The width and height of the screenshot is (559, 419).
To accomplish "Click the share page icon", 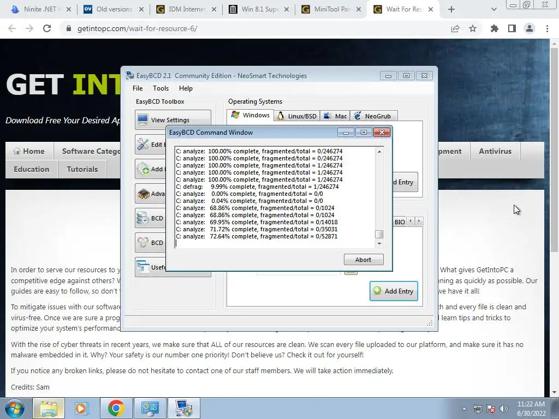I will pyautogui.click(x=455, y=28).
